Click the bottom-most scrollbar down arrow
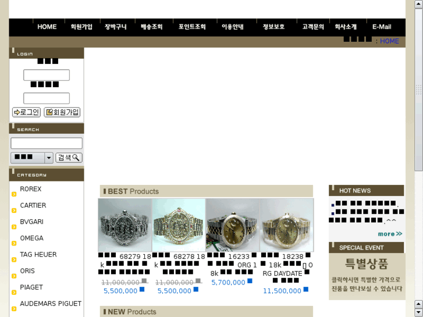Image resolution: width=423 pixels, height=317 pixels. [419, 312]
